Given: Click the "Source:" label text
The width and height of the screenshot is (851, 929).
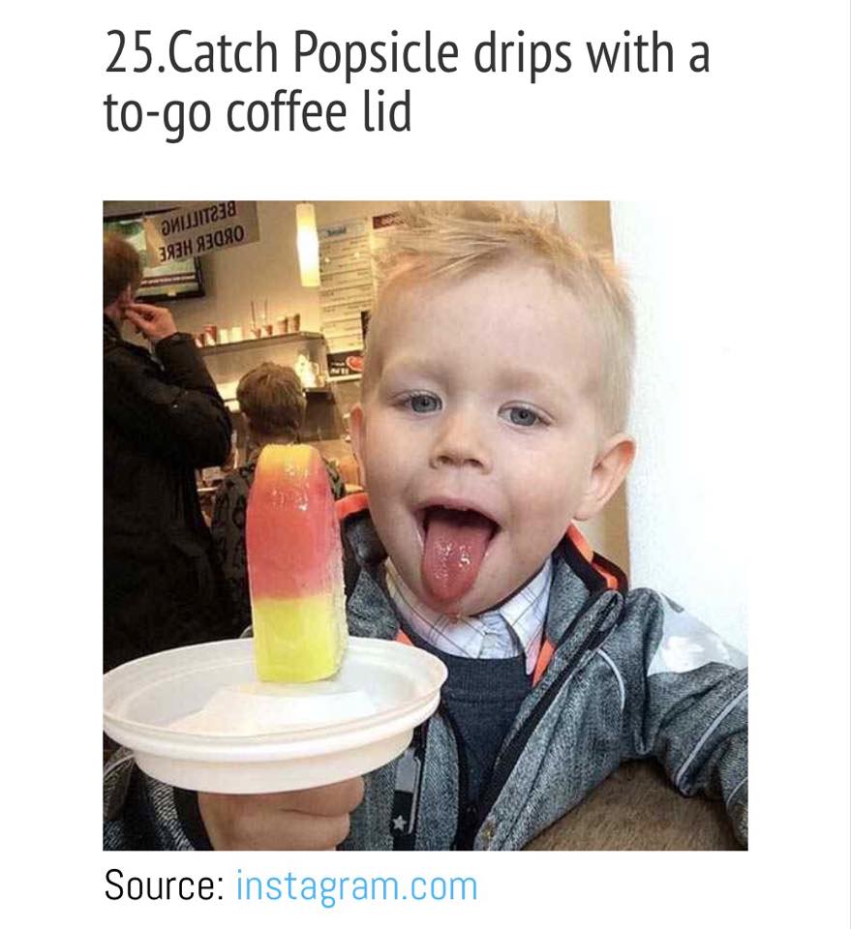Looking at the screenshot, I should point(164,886).
